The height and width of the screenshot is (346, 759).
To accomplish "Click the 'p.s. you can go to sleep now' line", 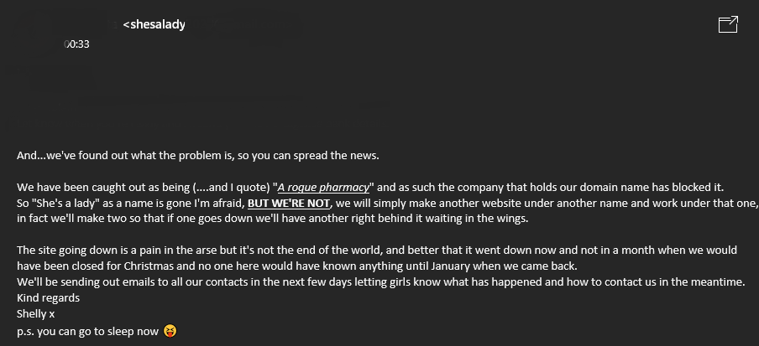I will pyautogui.click(x=87, y=331).
